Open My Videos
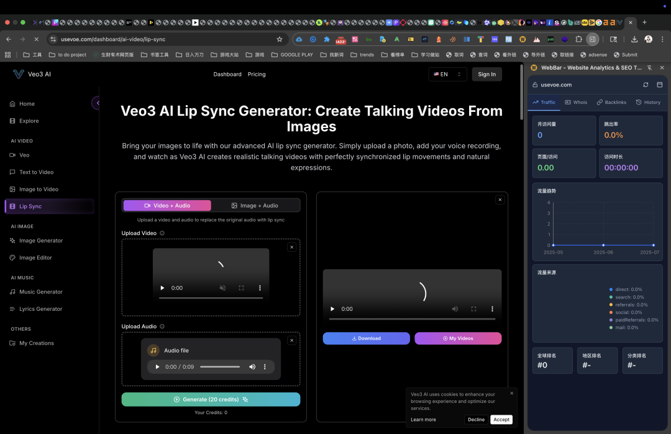The image size is (671, 434). [458, 338]
